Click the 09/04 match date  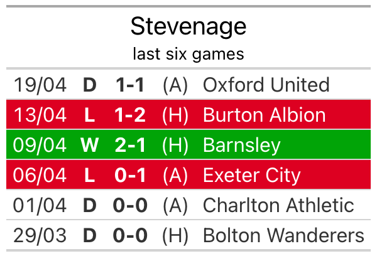[40, 145]
